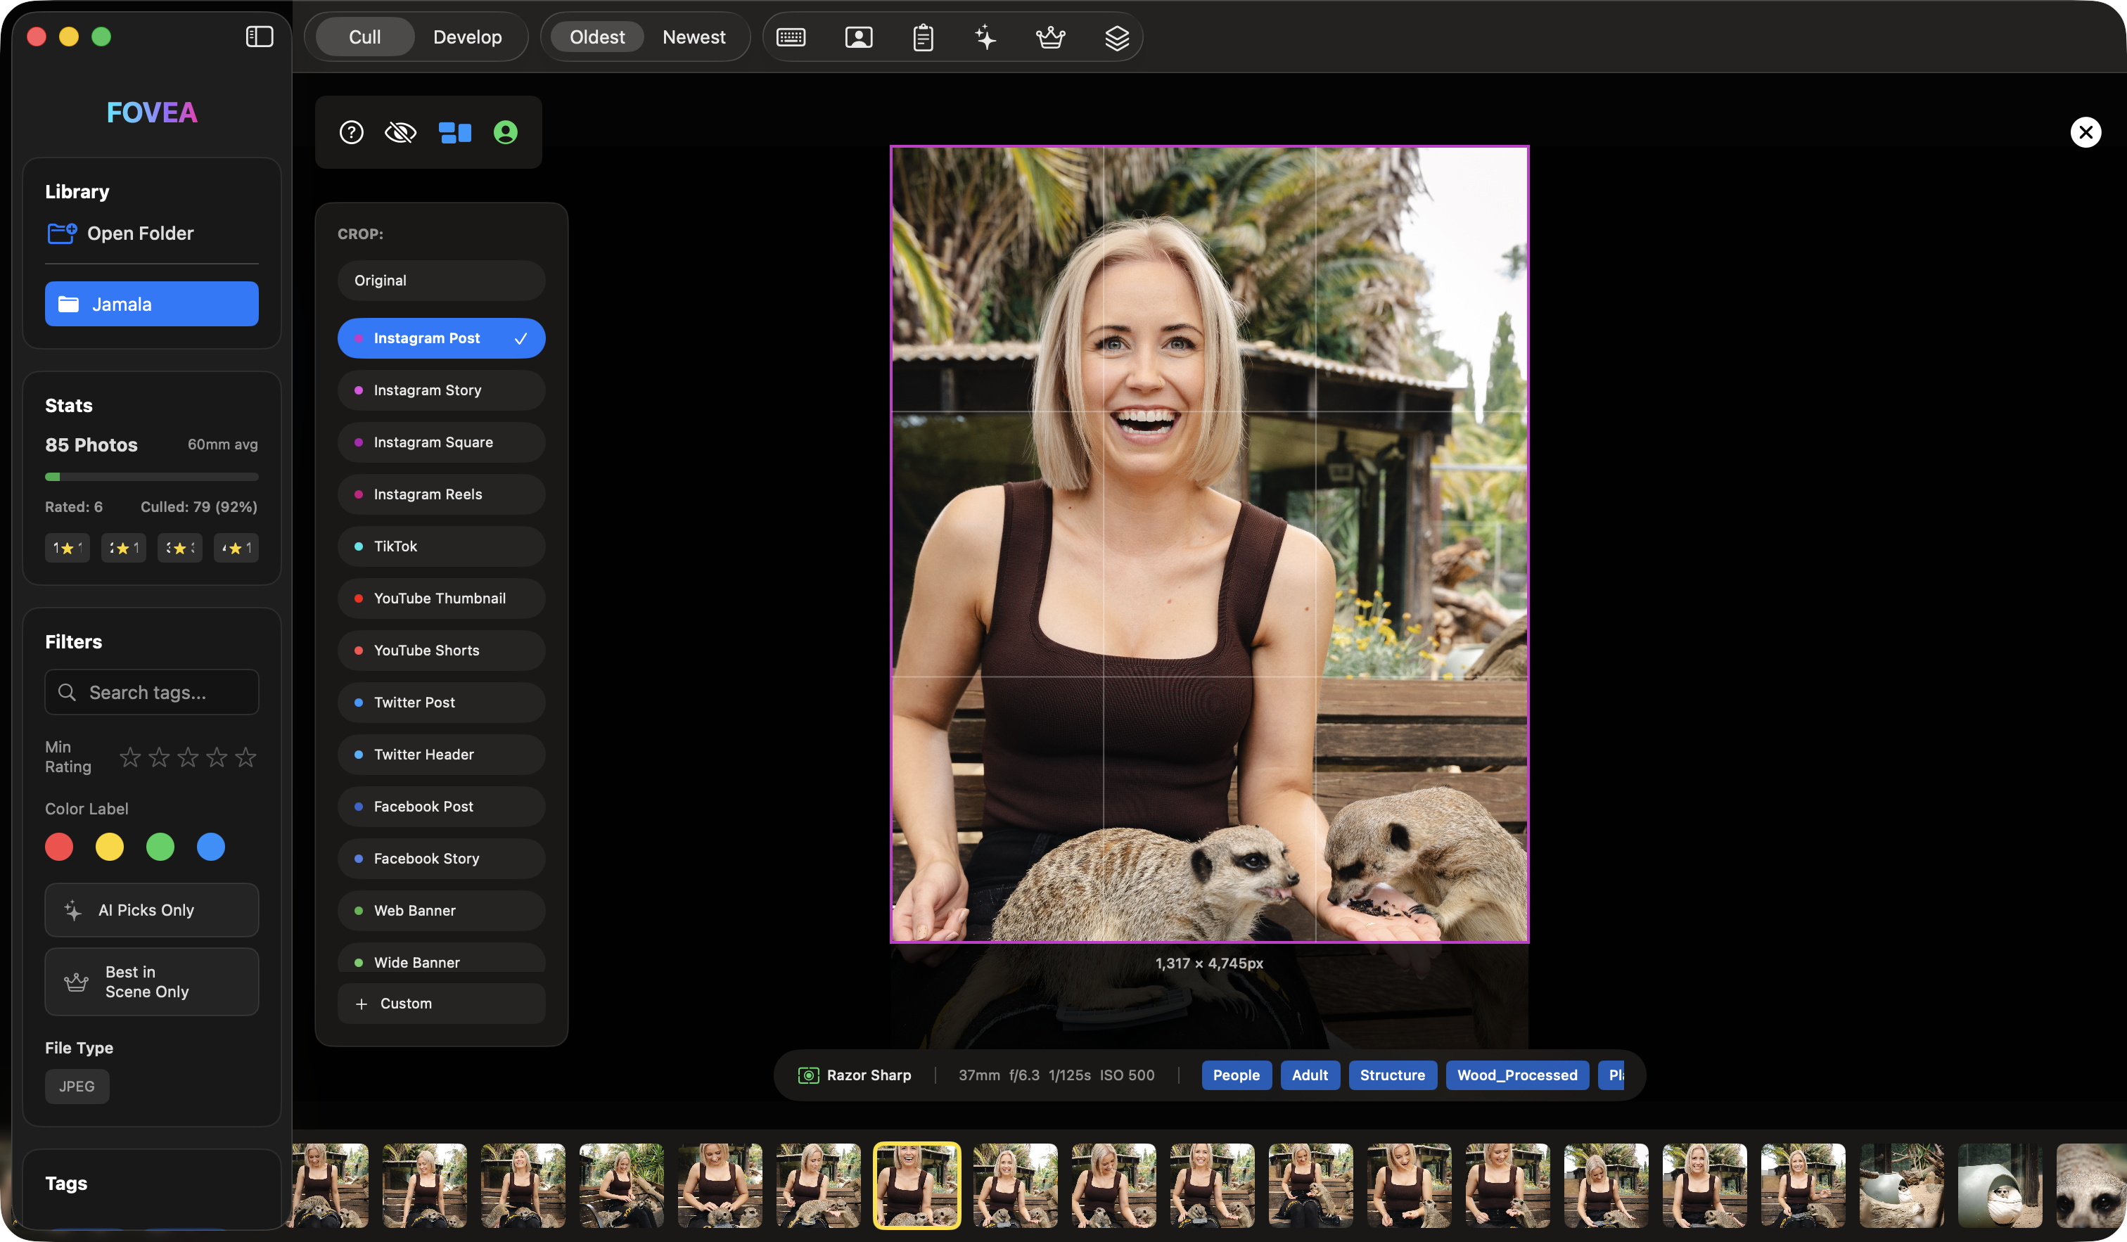Image resolution: width=2127 pixels, height=1242 pixels.
Task: Open the portrait face view icon
Action: [858, 37]
